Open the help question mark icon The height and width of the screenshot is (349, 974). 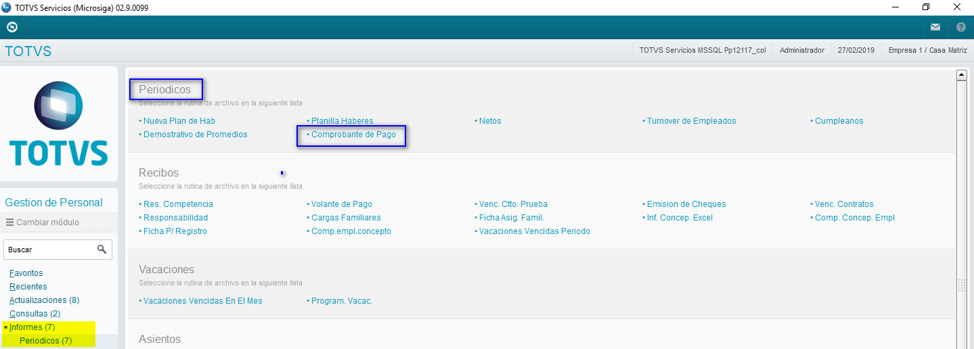(x=961, y=28)
